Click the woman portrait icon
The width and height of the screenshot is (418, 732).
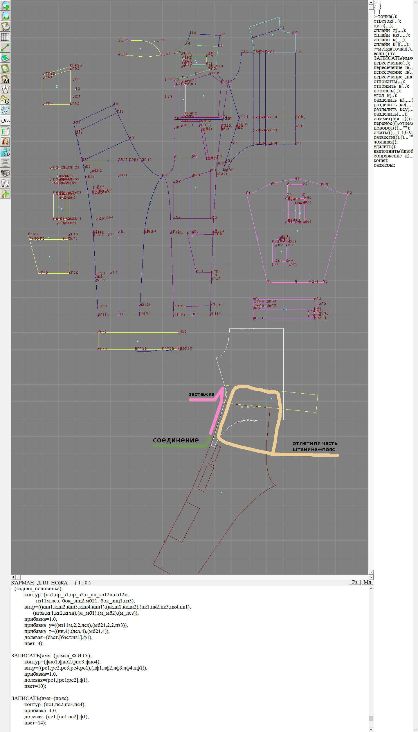[x=5, y=141]
